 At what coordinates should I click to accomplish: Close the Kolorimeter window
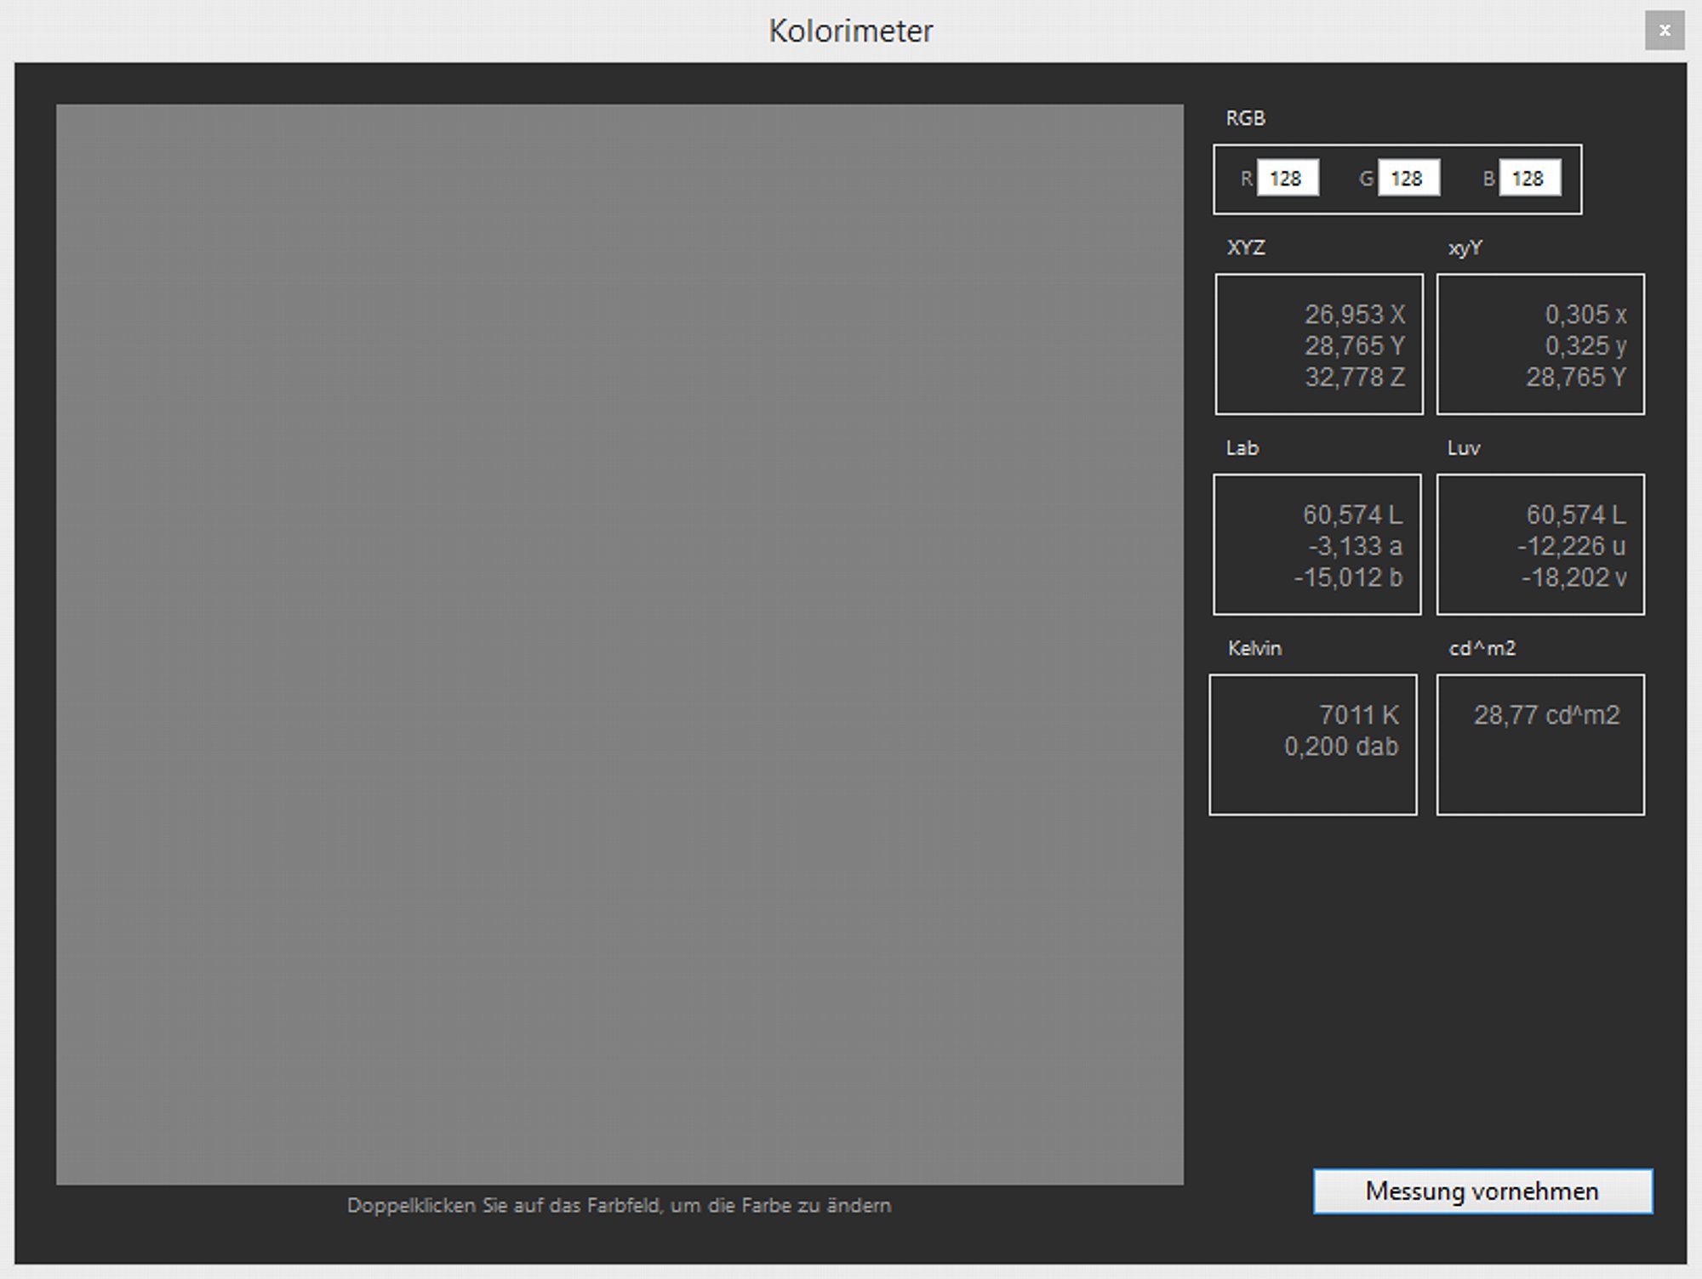(x=1665, y=31)
